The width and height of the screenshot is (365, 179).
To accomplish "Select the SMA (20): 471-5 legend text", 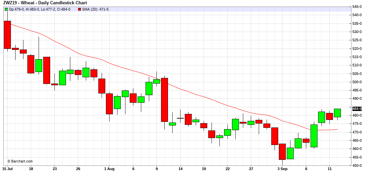I will [x=95, y=9].
